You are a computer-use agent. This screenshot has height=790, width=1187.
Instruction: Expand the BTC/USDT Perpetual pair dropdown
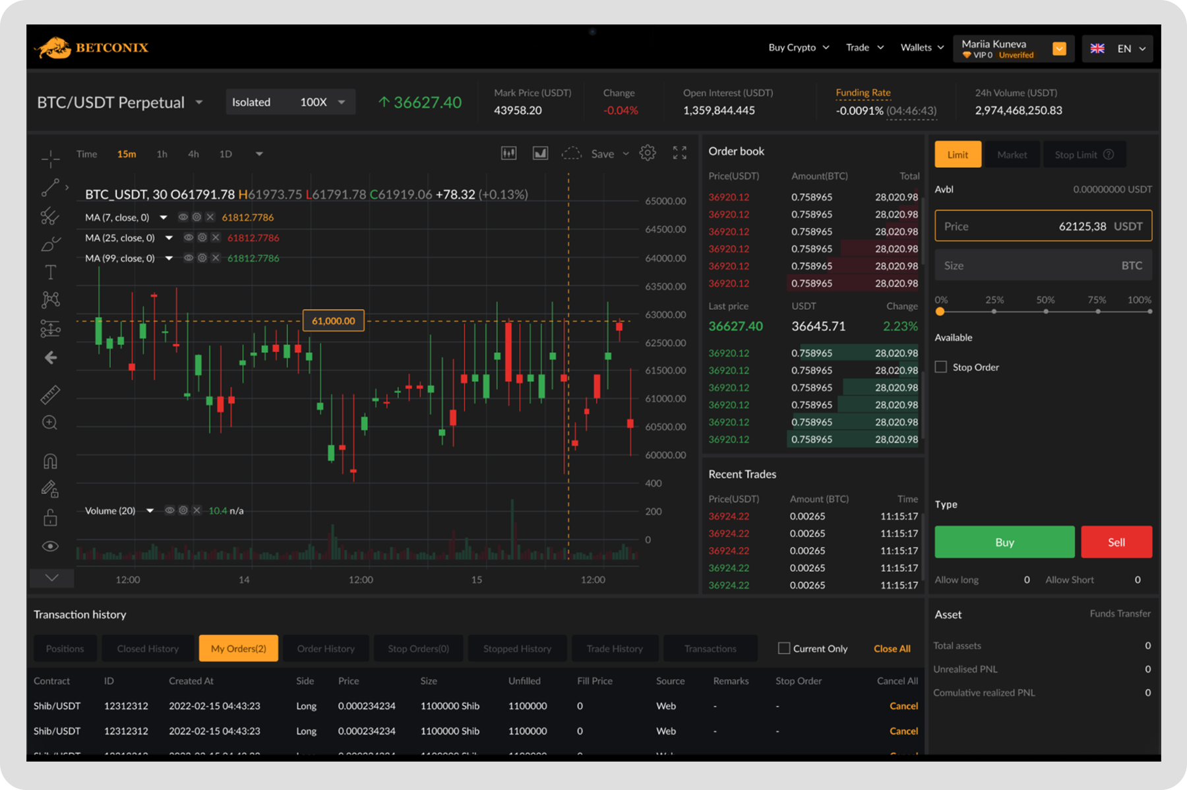pyautogui.click(x=199, y=103)
